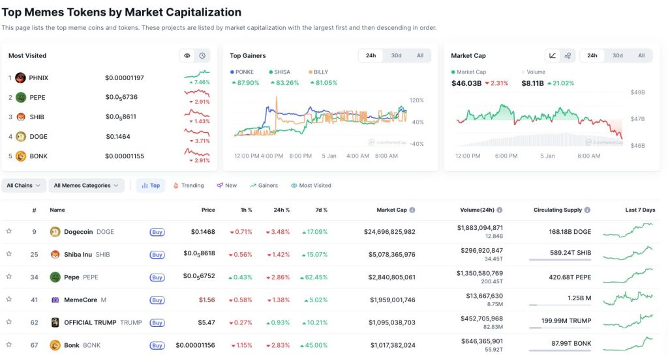Switch Market Cap card to line chart view
The height and width of the screenshot is (355, 668).
[x=553, y=56]
